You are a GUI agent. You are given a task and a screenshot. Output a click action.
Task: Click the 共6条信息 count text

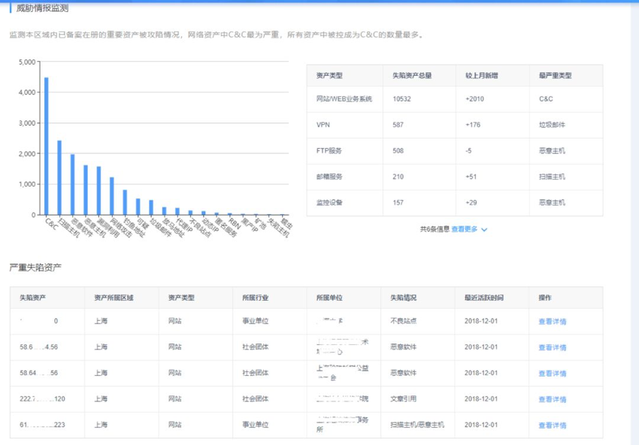point(435,229)
